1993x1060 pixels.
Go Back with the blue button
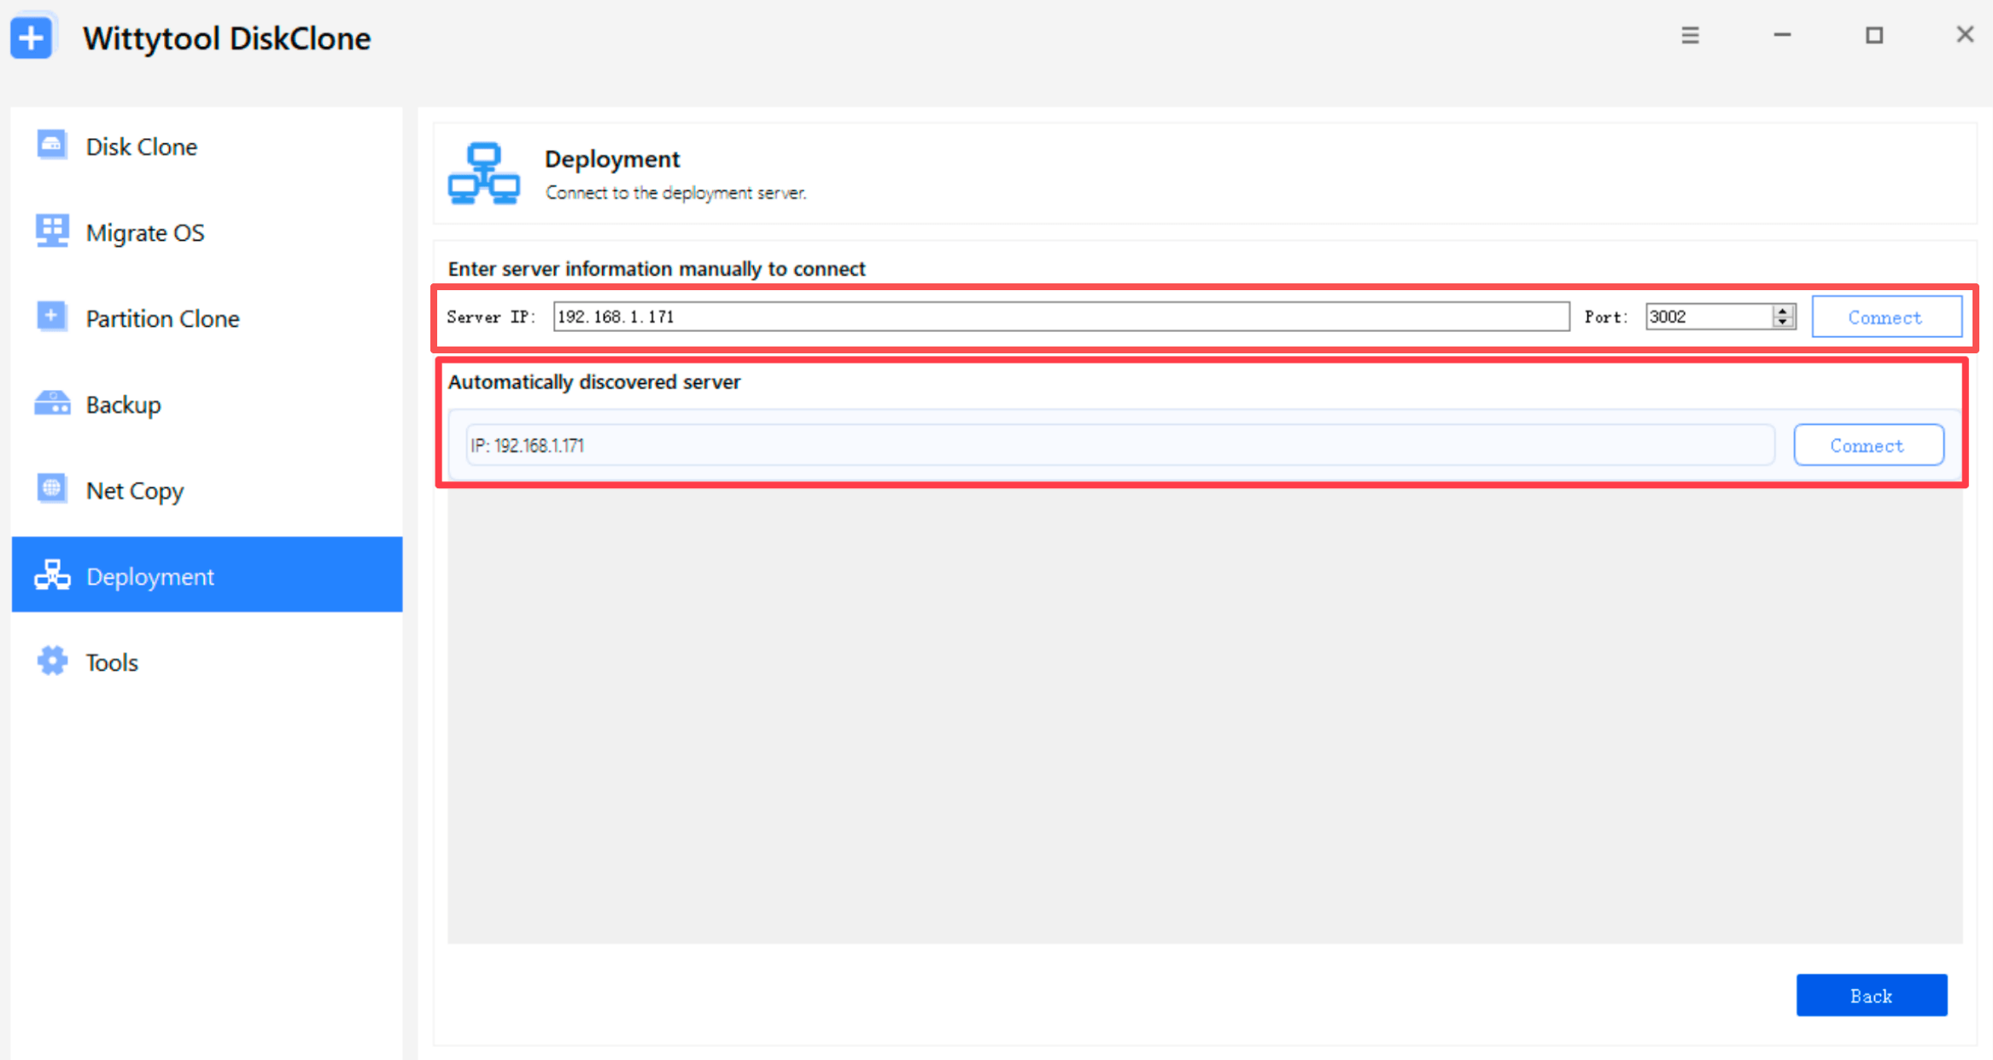tap(1872, 995)
